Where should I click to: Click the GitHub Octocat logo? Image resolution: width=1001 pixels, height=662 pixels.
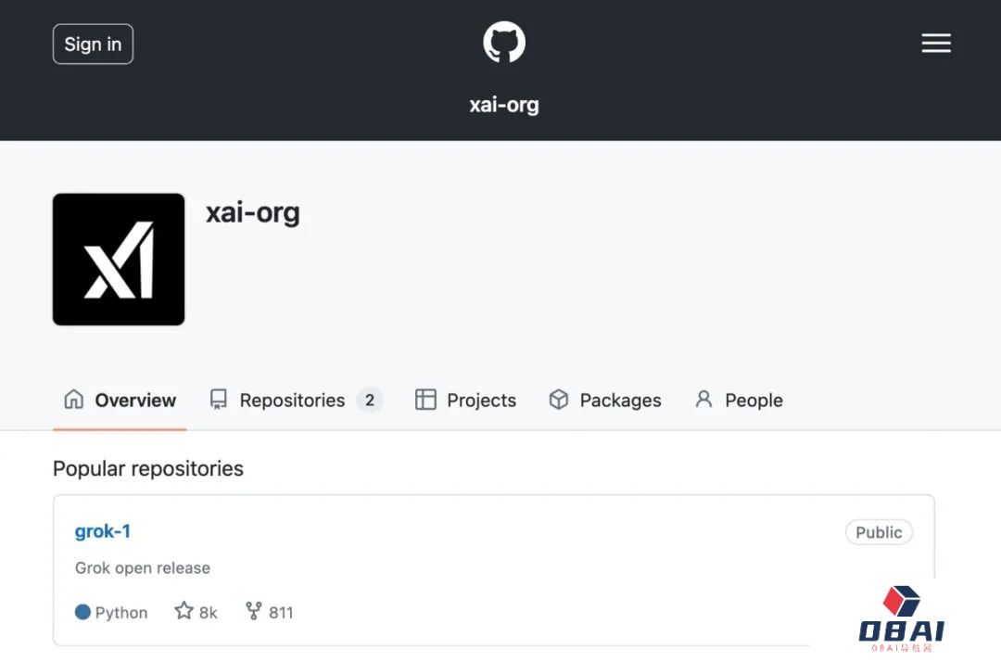click(x=504, y=43)
